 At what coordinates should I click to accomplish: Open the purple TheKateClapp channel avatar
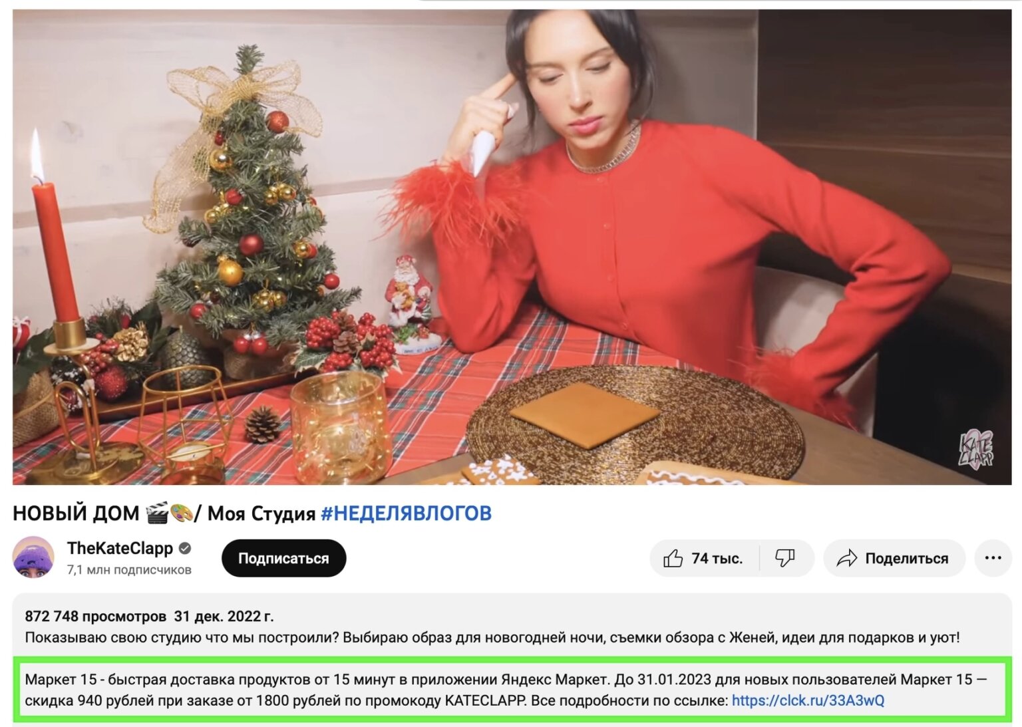33,557
